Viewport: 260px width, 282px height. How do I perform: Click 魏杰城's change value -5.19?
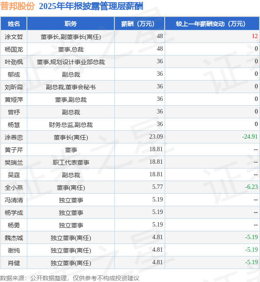pos(251,237)
